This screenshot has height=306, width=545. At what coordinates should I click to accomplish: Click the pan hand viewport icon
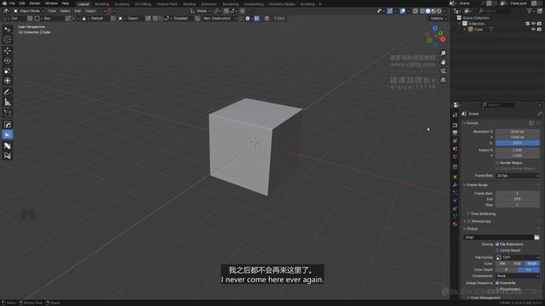[443, 62]
